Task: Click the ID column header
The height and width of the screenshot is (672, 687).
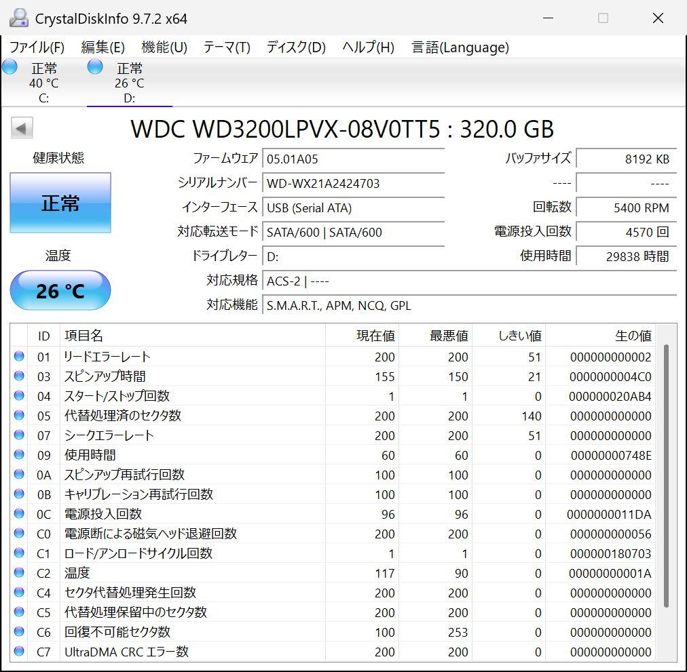Action: tap(44, 336)
